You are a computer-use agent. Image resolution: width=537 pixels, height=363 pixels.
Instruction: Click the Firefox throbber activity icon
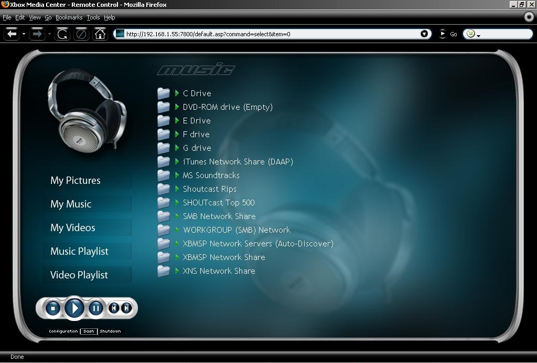529,16
